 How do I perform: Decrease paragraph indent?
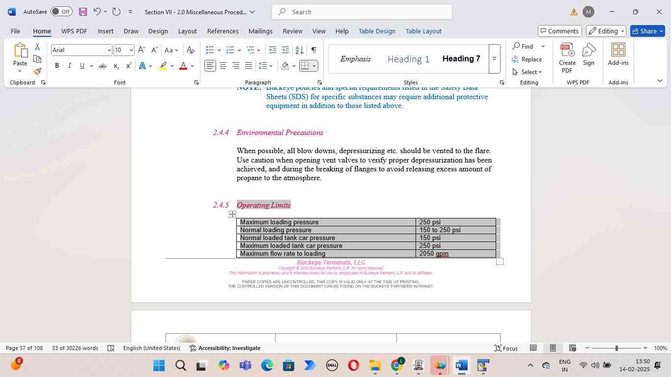pos(273,50)
